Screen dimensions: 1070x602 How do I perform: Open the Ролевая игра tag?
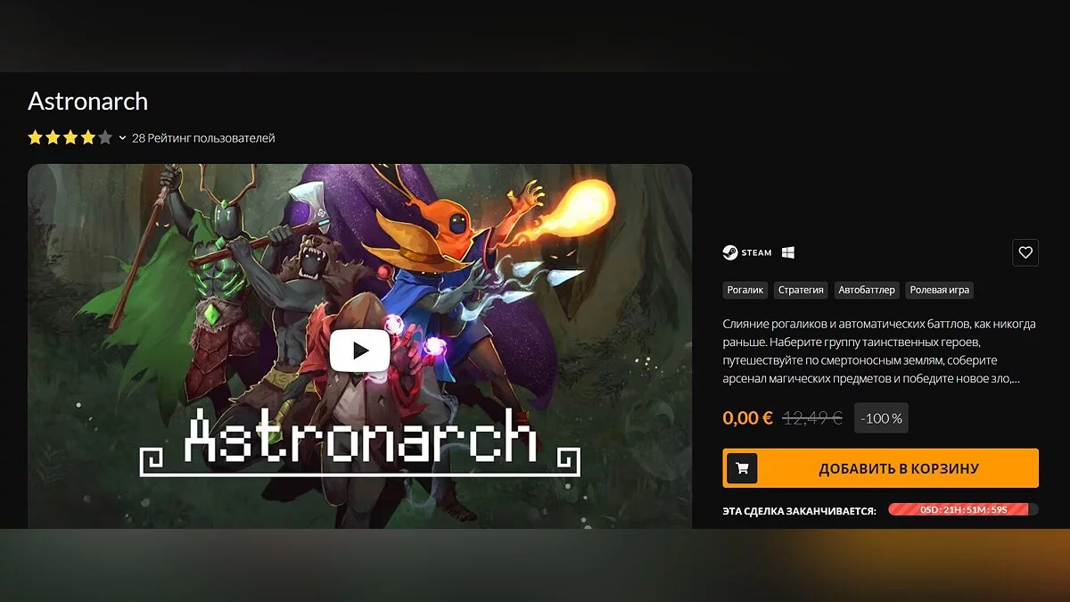[939, 290]
